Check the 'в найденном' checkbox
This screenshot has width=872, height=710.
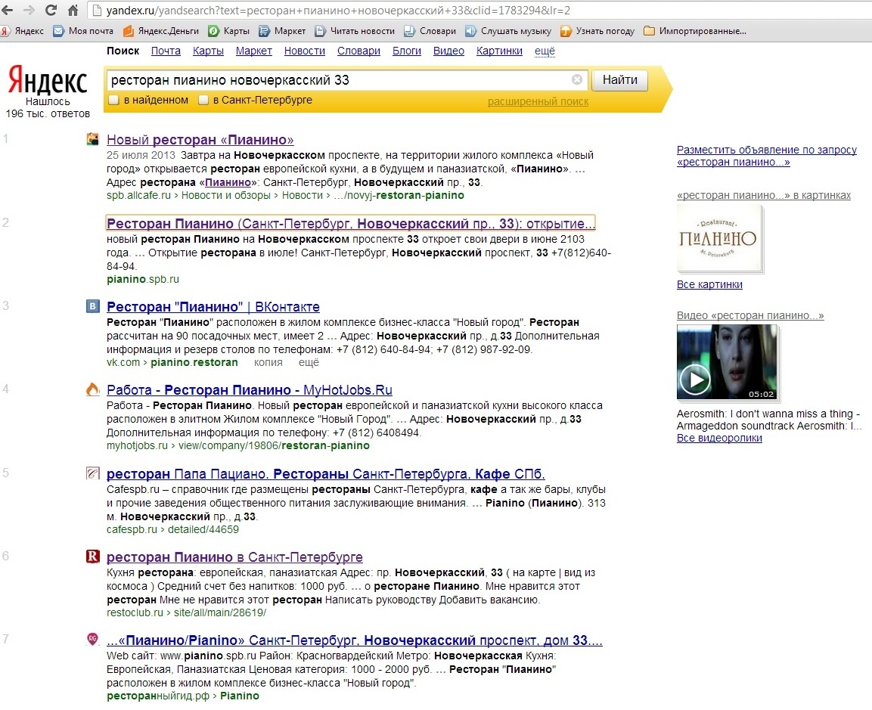(113, 100)
